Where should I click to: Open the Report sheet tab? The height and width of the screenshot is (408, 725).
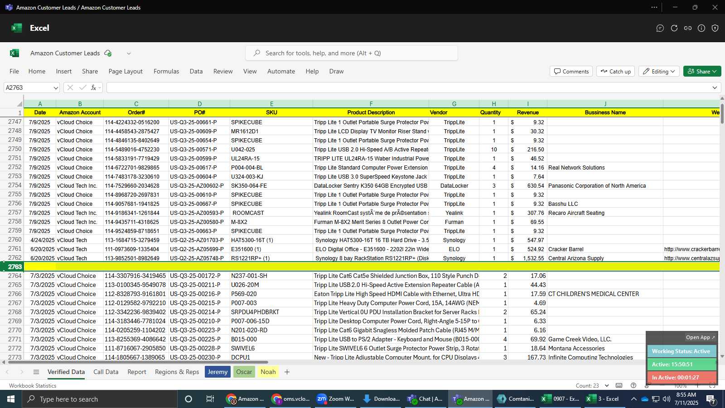137,372
